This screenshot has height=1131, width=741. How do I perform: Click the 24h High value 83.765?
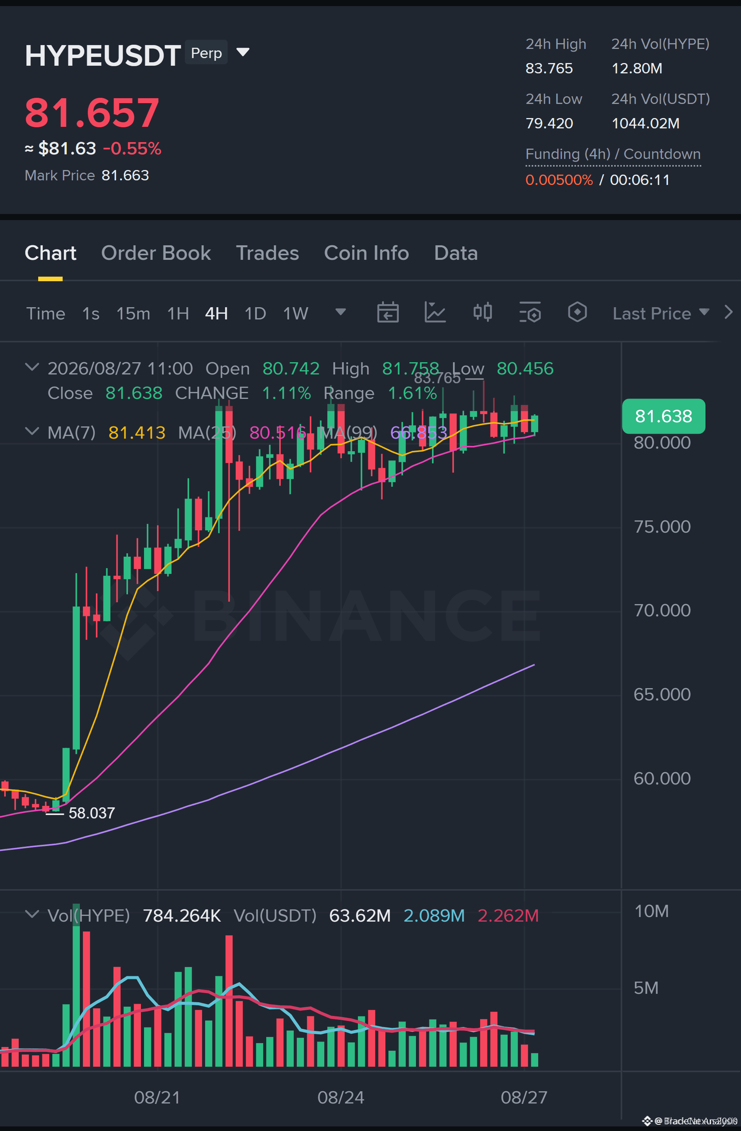click(549, 68)
